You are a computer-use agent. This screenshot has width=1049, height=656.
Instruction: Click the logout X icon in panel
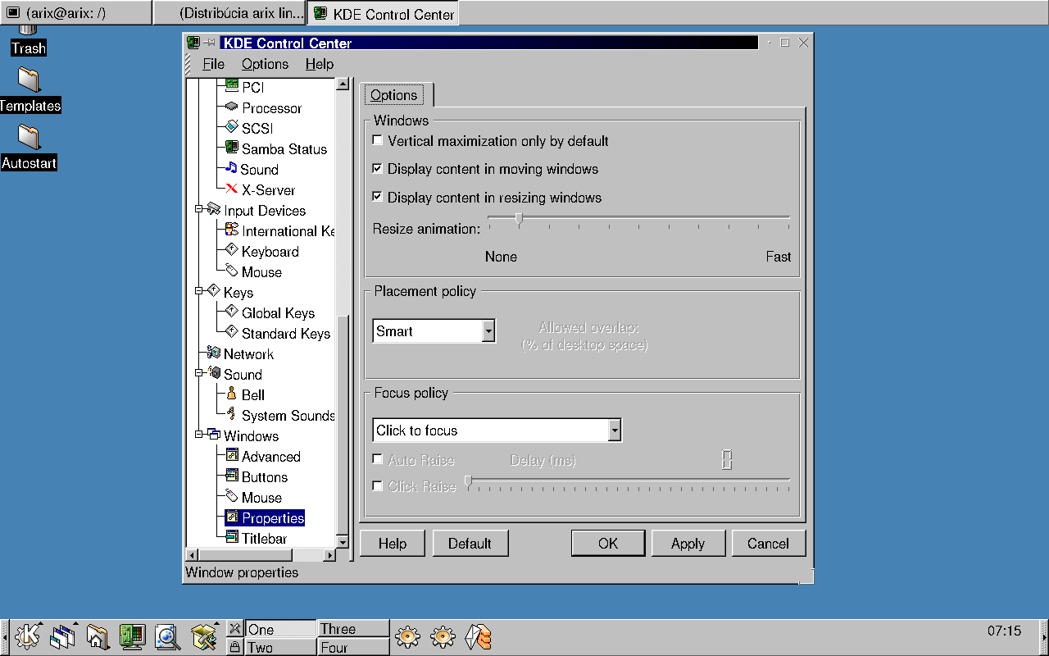point(235,629)
